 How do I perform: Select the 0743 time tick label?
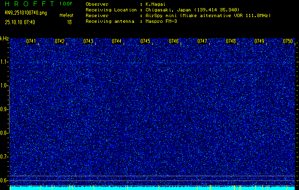[x=88, y=41]
